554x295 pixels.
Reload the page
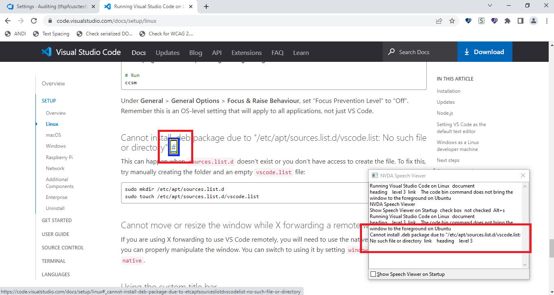(34, 21)
